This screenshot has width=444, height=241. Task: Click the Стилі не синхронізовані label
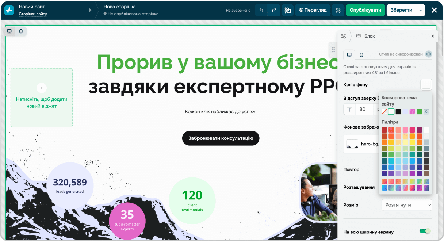(x=401, y=54)
